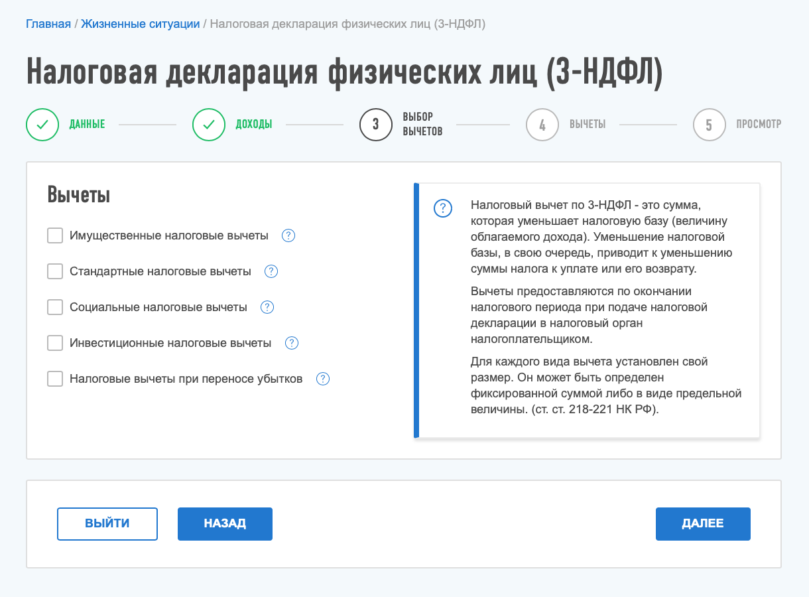The height and width of the screenshot is (597, 809).
Task: Click the green checkmark circle for Данные
Action: coord(42,125)
